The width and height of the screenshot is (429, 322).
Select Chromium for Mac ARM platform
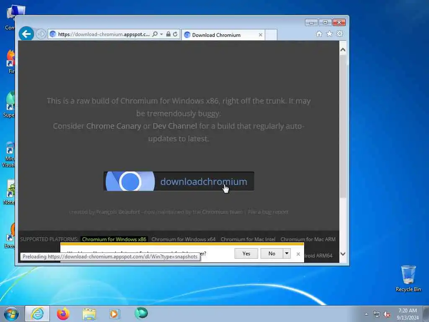click(308, 239)
